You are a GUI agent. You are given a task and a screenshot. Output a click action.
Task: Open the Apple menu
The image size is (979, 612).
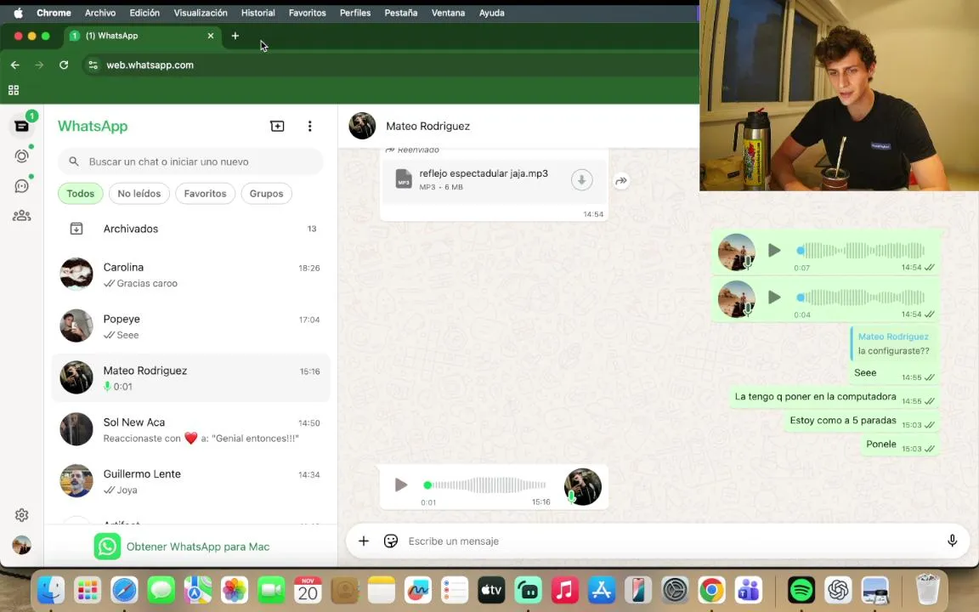tap(18, 13)
